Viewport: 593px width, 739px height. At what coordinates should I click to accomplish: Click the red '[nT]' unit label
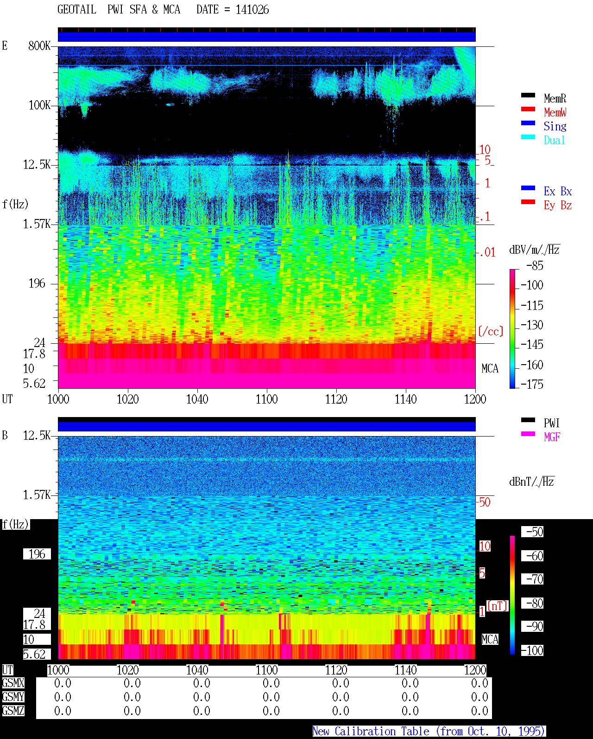pos(498,606)
